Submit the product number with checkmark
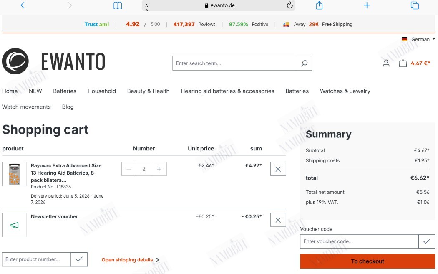Image resolution: width=438 pixels, height=274 pixels. coord(79,259)
